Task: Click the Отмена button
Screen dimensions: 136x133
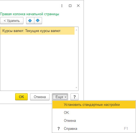Action: point(40,97)
